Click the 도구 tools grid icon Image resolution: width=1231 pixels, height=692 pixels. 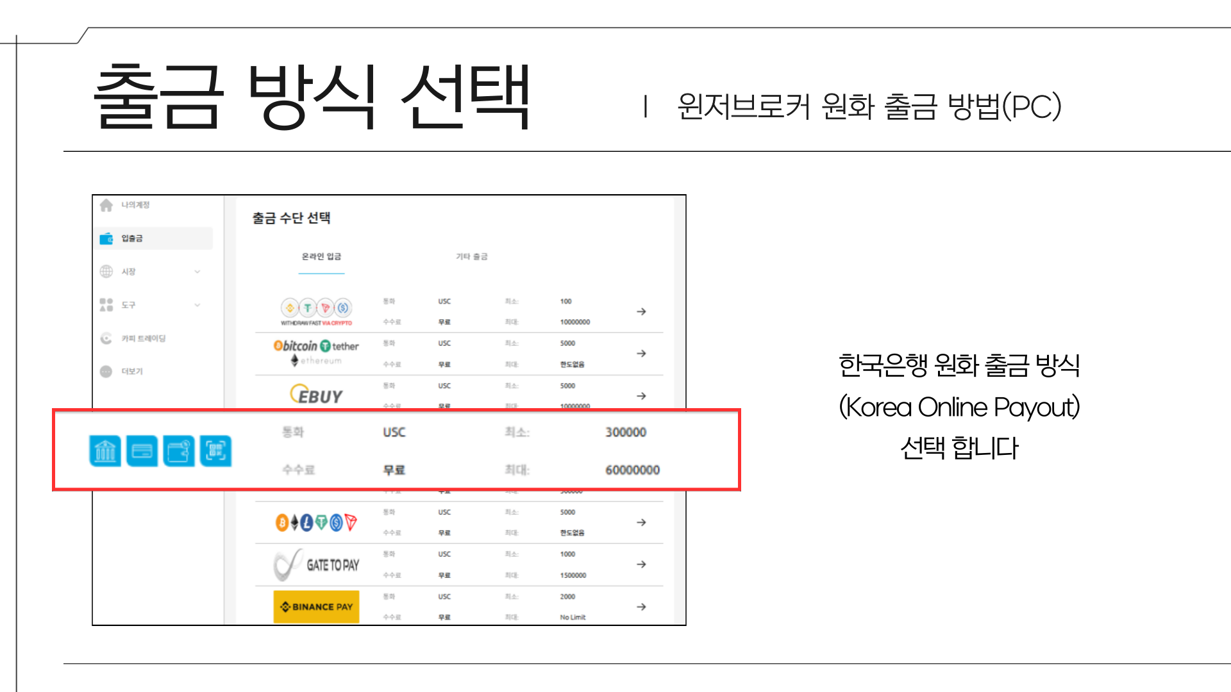106,305
